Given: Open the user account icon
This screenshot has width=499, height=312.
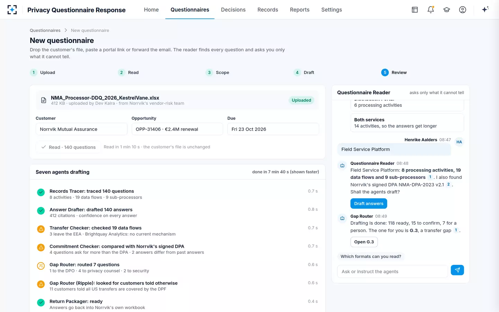Looking at the screenshot, I should tap(463, 10).
